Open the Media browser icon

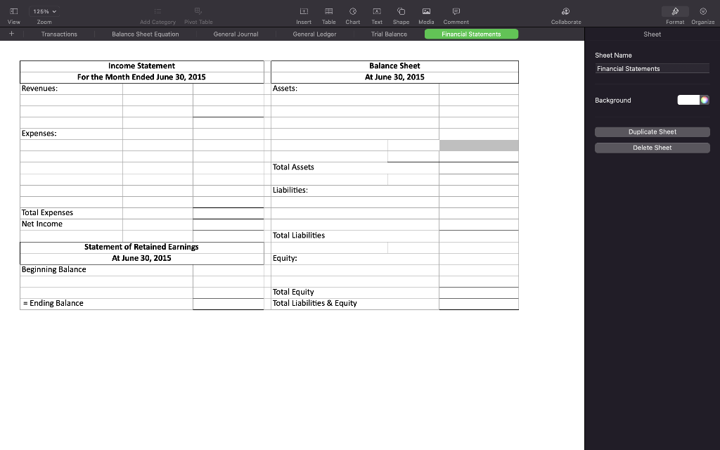tap(426, 13)
